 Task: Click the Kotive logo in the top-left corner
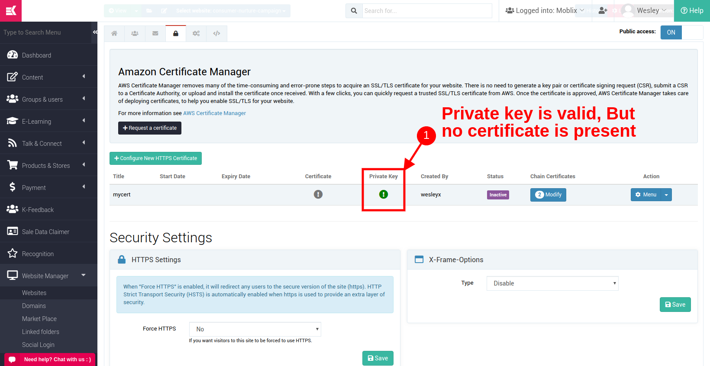click(x=11, y=10)
